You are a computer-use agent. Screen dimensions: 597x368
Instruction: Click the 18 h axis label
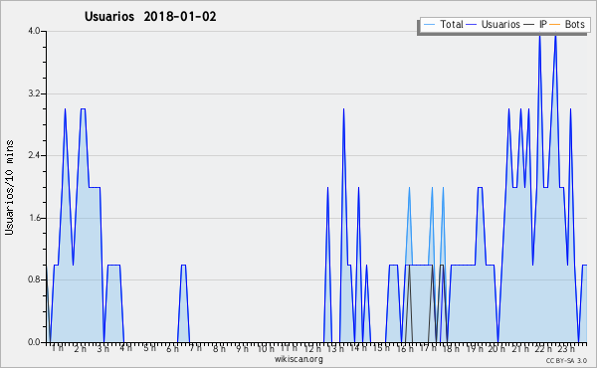click(x=451, y=348)
